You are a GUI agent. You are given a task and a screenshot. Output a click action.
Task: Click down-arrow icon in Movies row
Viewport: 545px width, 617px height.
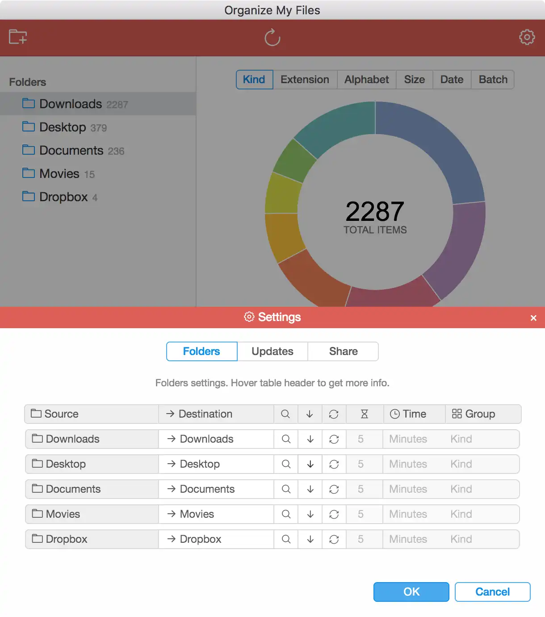pos(310,514)
